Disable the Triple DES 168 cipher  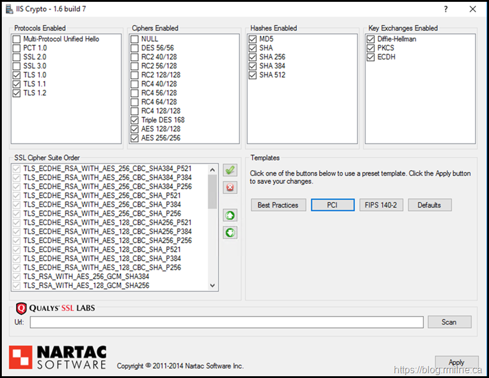[135, 120]
